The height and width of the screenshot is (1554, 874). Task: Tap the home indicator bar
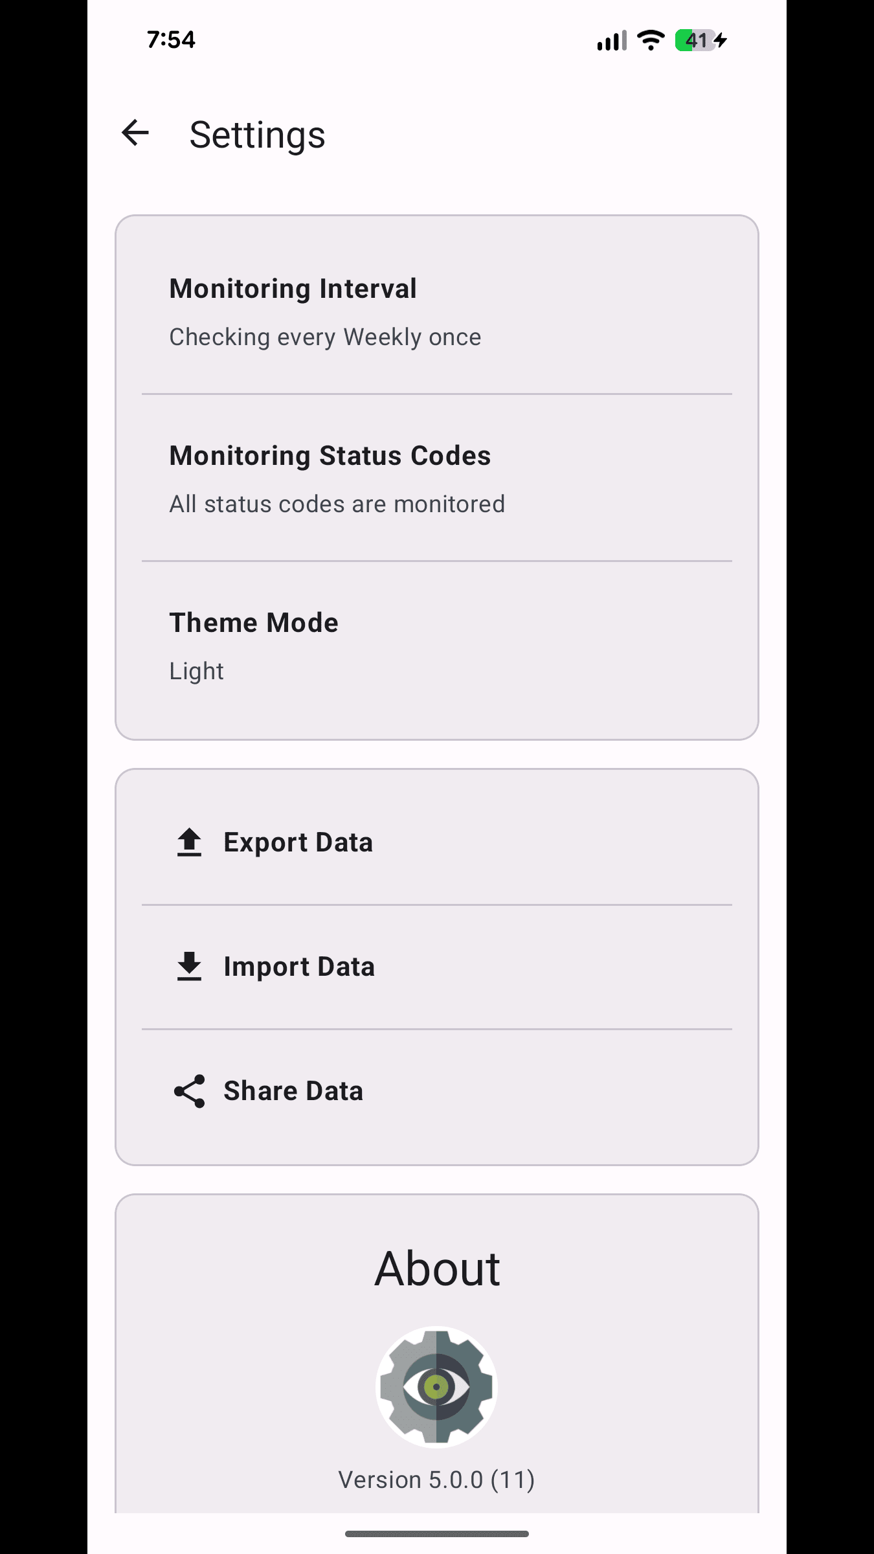pos(437,1533)
